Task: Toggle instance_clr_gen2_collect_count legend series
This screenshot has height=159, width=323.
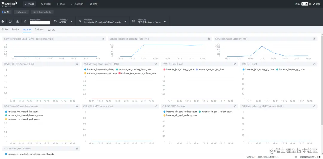Action: pyautogui.click(x=180, y=115)
